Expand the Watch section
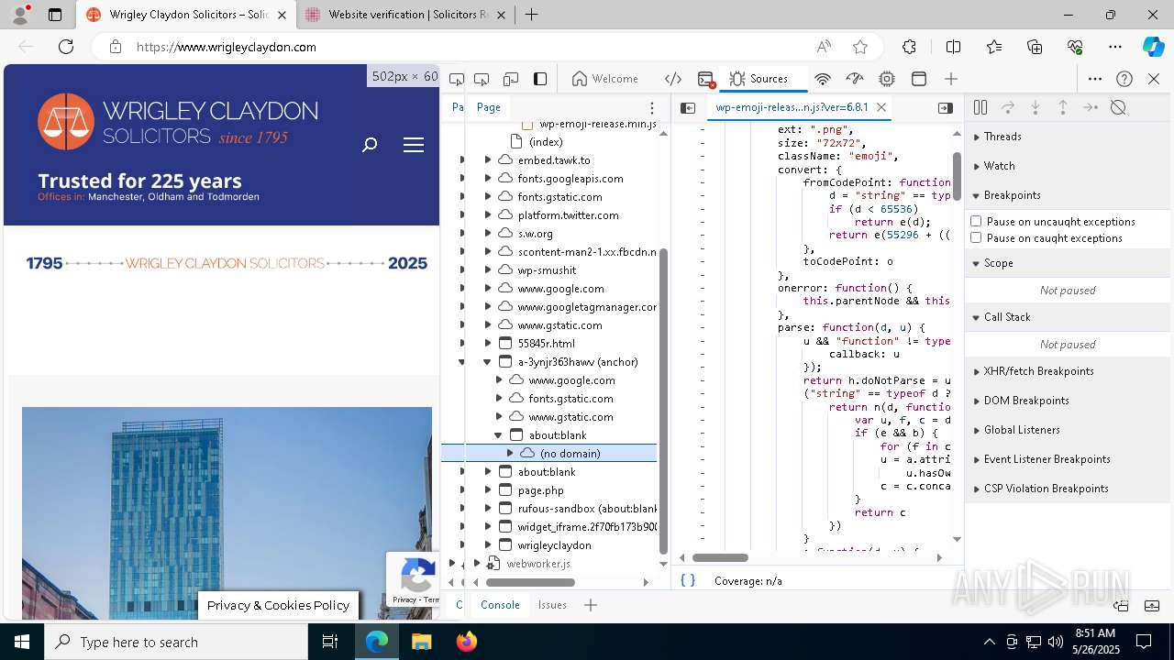The width and height of the screenshot is (1174, 660). pyautogui.click(x=1069, y=166)
